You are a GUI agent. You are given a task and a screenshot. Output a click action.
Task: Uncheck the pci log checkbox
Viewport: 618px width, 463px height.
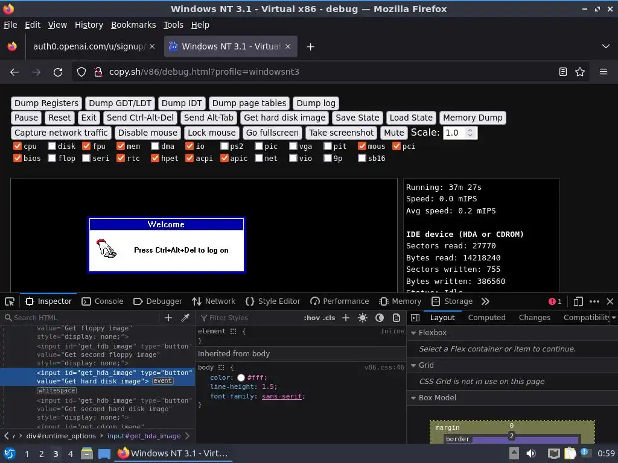pyautogui.click(x=397, y=146)
